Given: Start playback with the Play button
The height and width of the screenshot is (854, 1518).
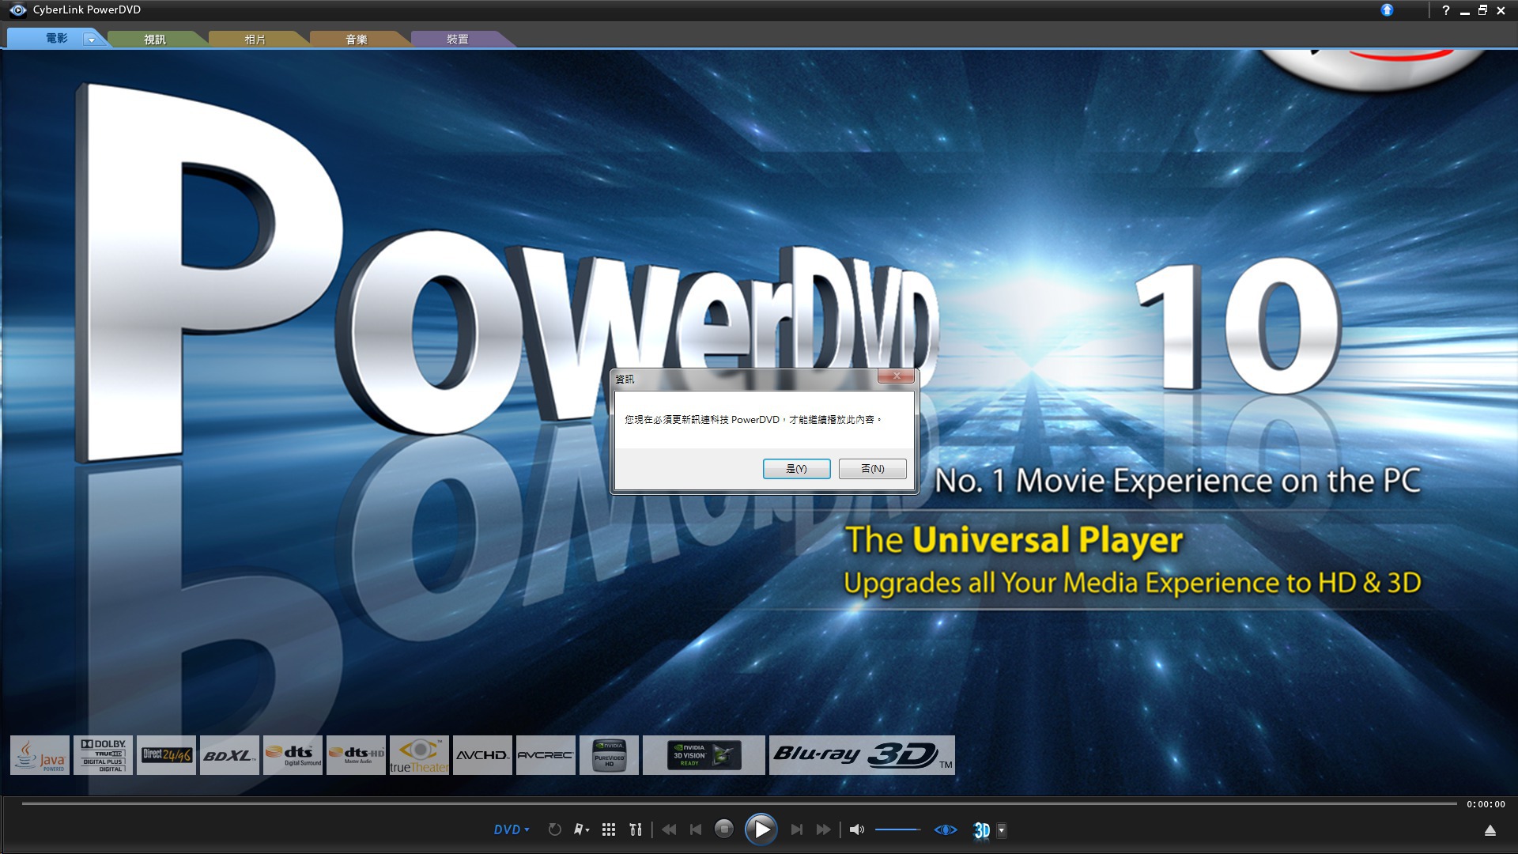Looking at the screenshot, I should (761, 829).
